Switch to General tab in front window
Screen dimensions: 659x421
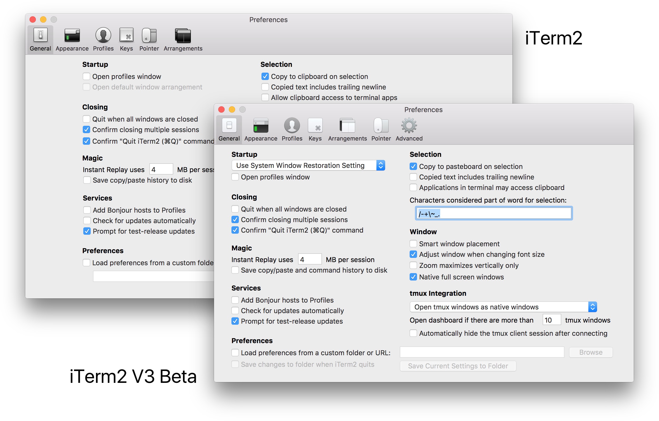(x=229, y=129)
